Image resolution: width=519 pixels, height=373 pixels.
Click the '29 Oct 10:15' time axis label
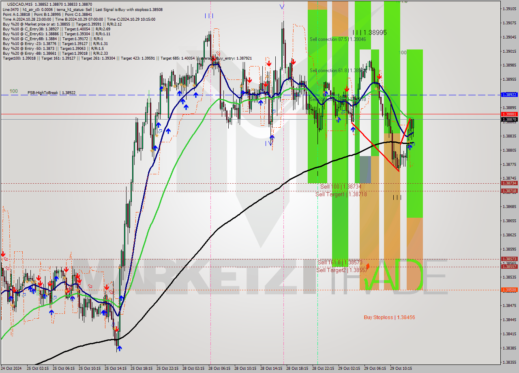click(x=401, y=369)
